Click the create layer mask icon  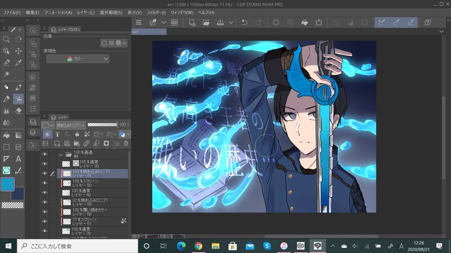[106, 143]
